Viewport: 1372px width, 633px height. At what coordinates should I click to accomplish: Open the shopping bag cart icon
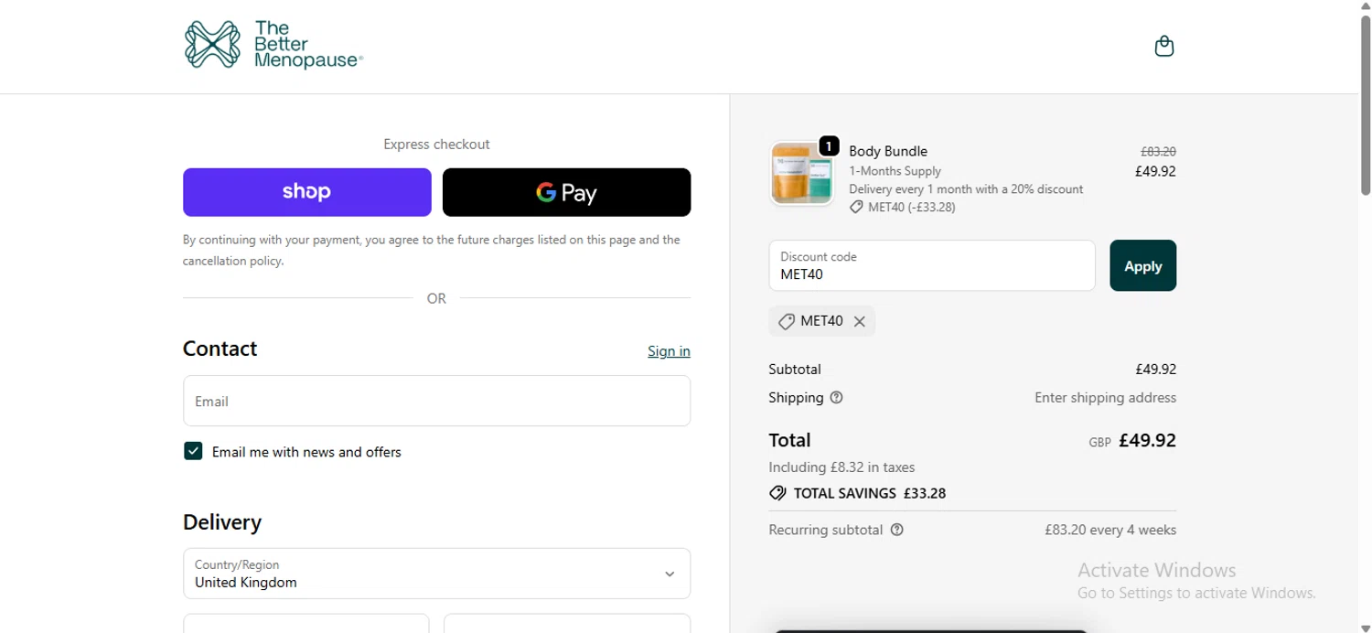pos(1163,46)
